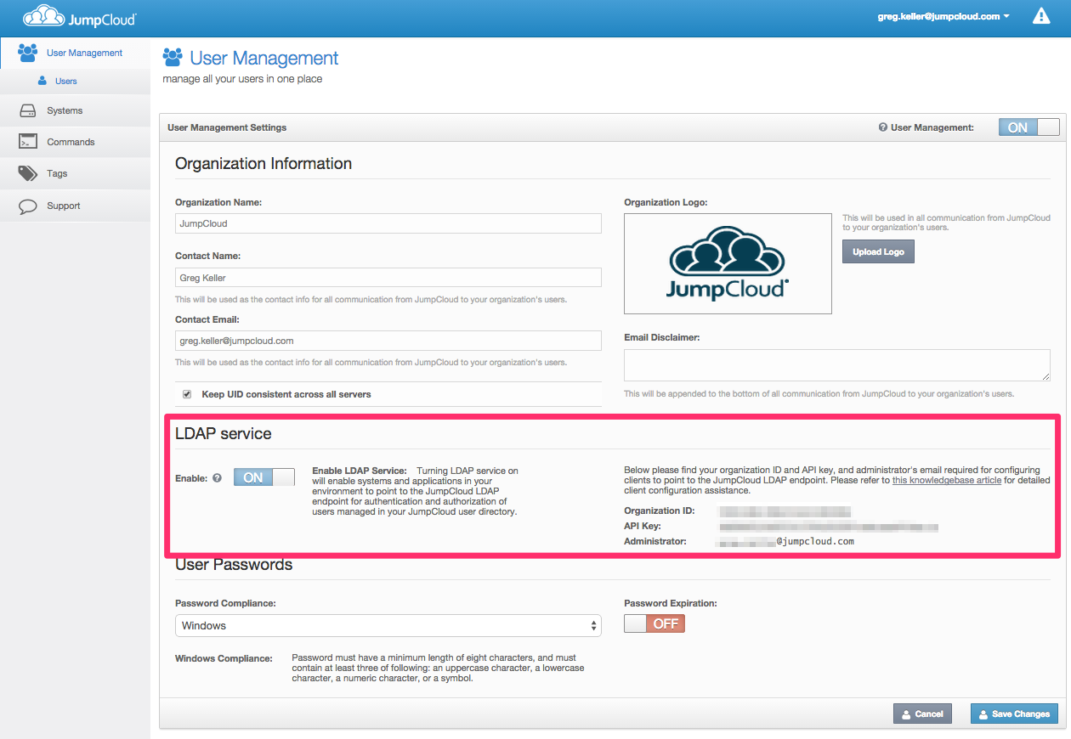Open the Password Compliance Windows dropdown
The image size is (1071, 739).
click(388, 625)
